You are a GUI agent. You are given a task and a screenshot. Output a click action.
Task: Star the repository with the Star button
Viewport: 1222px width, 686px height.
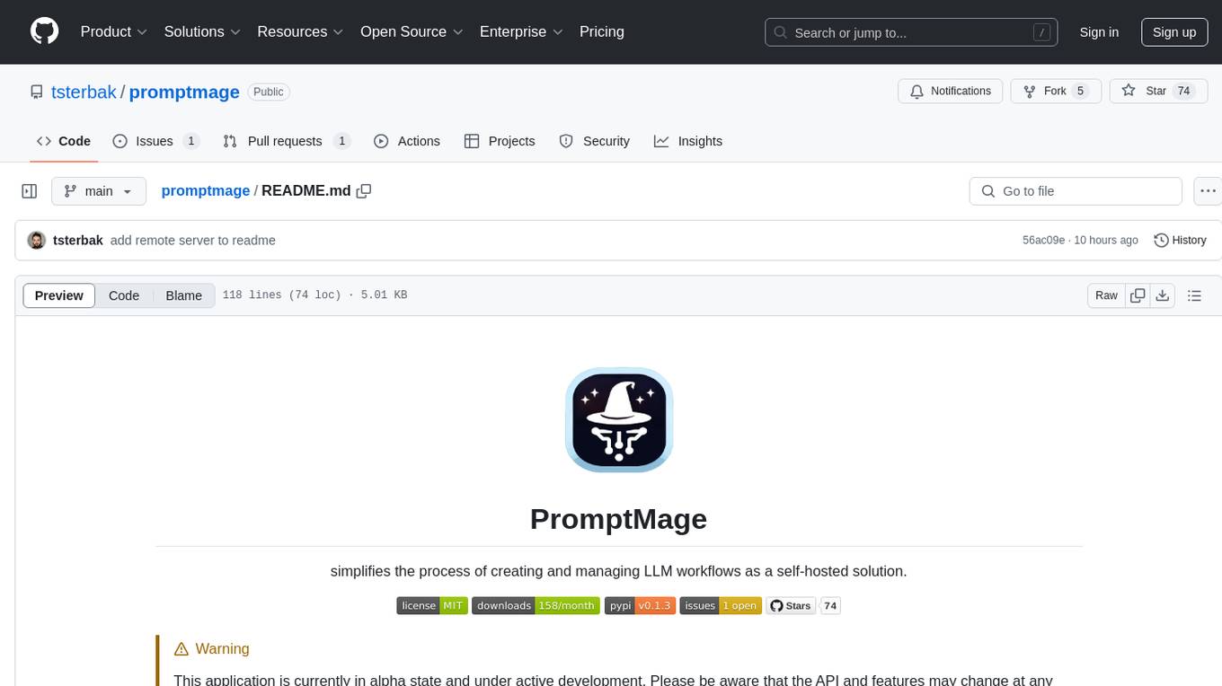tap(1158, 91)
